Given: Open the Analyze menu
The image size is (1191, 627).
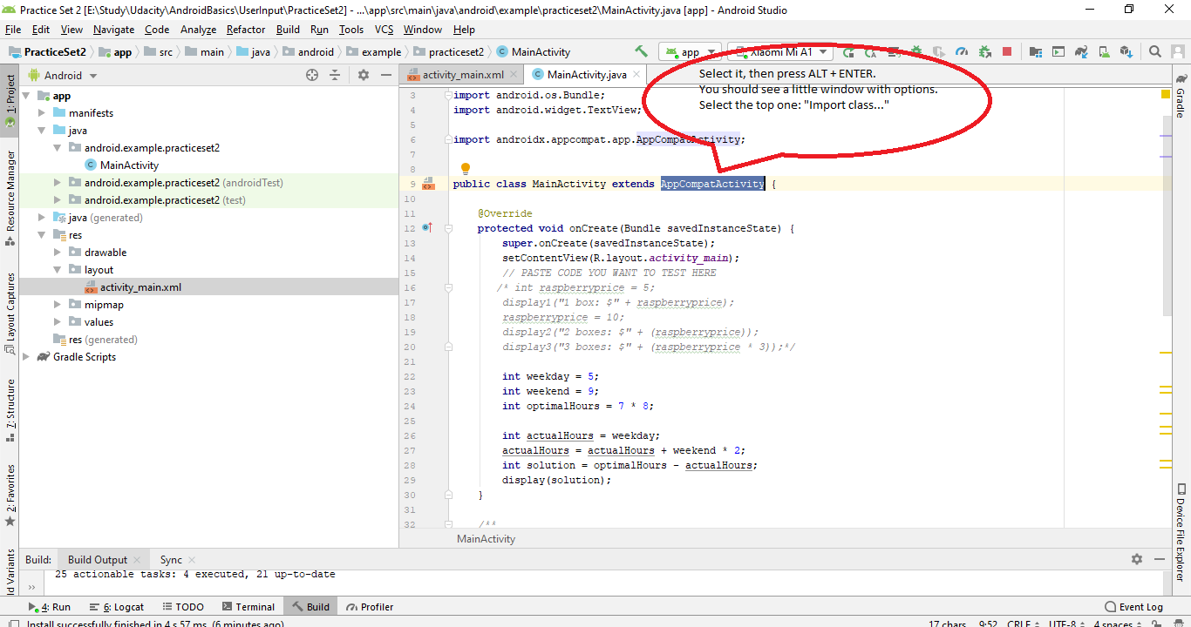Looking at the screenshot, I should pos(198,30).
